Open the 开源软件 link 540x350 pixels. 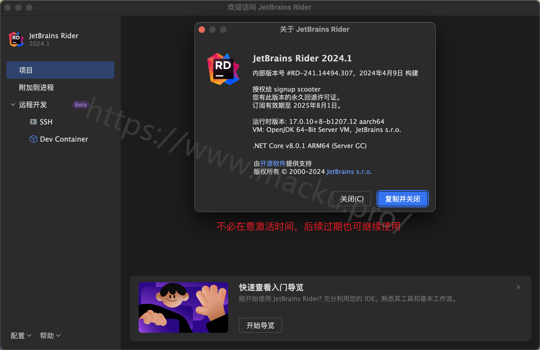coord(273,163)
